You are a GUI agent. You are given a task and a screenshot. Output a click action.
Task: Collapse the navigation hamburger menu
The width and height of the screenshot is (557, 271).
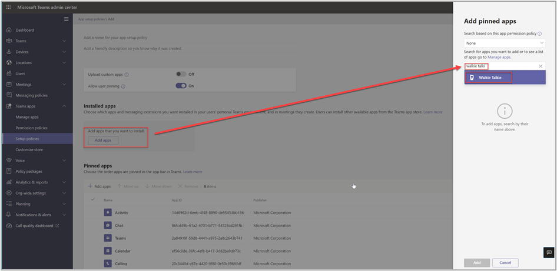(66, 19)
